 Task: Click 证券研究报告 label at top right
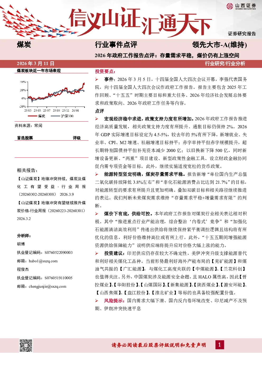[x=242, y=34]
